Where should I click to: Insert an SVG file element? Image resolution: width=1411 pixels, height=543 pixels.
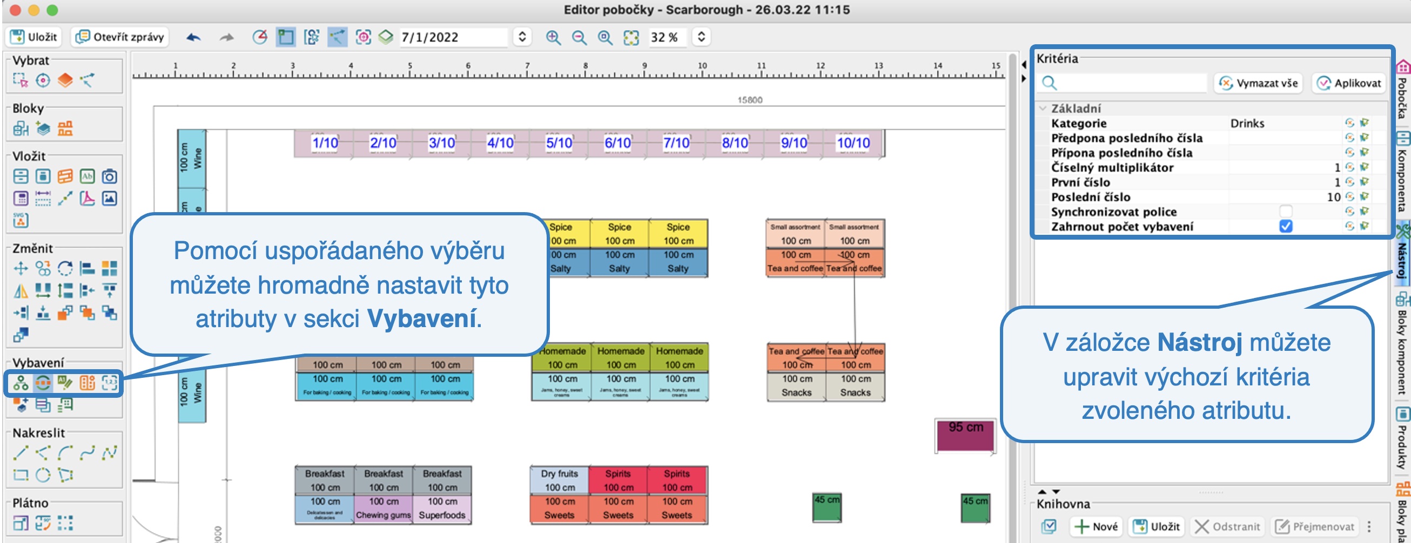pos(21,220)
